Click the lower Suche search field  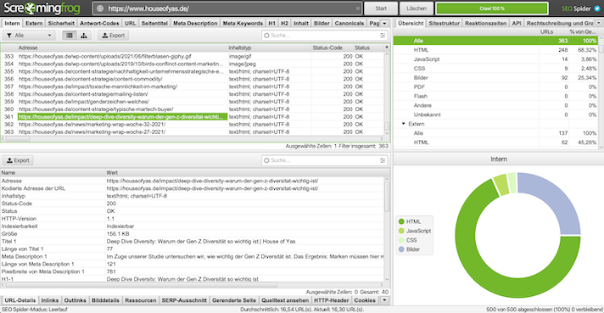324,160
